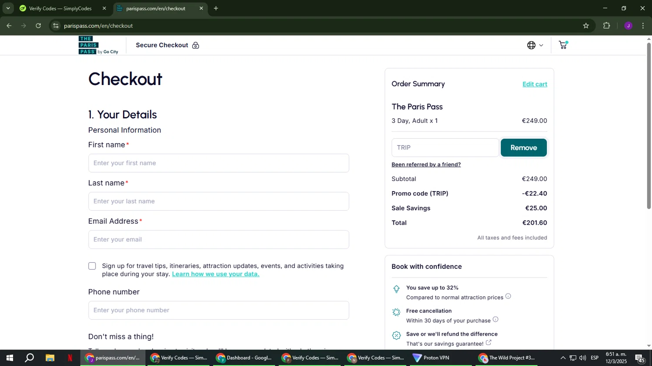The width and height of the screenshot is (652, 366).
Task: Open the notification center icon
Action: point(640,358)
